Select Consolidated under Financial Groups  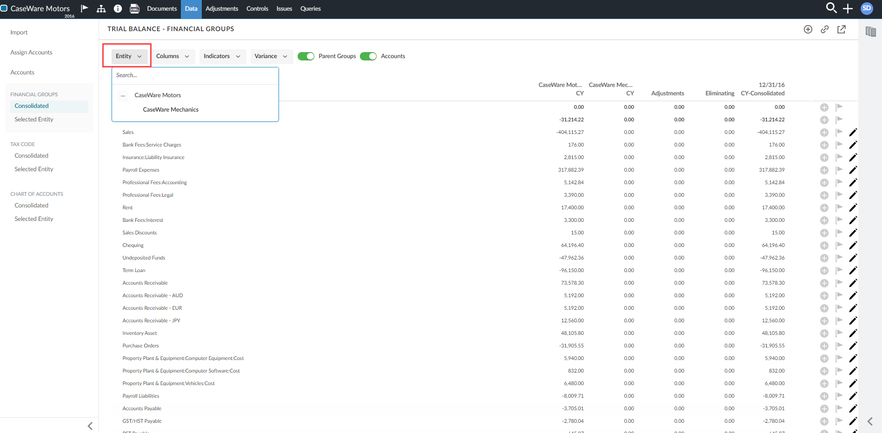tap(49, 106)
